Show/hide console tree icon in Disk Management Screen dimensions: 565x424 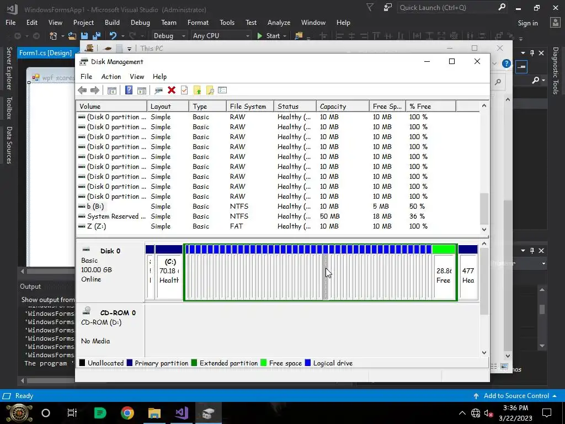pos(111,90)
